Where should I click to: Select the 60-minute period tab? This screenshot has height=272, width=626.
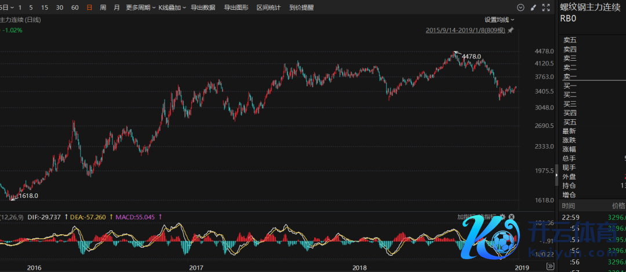coord(74,8)
